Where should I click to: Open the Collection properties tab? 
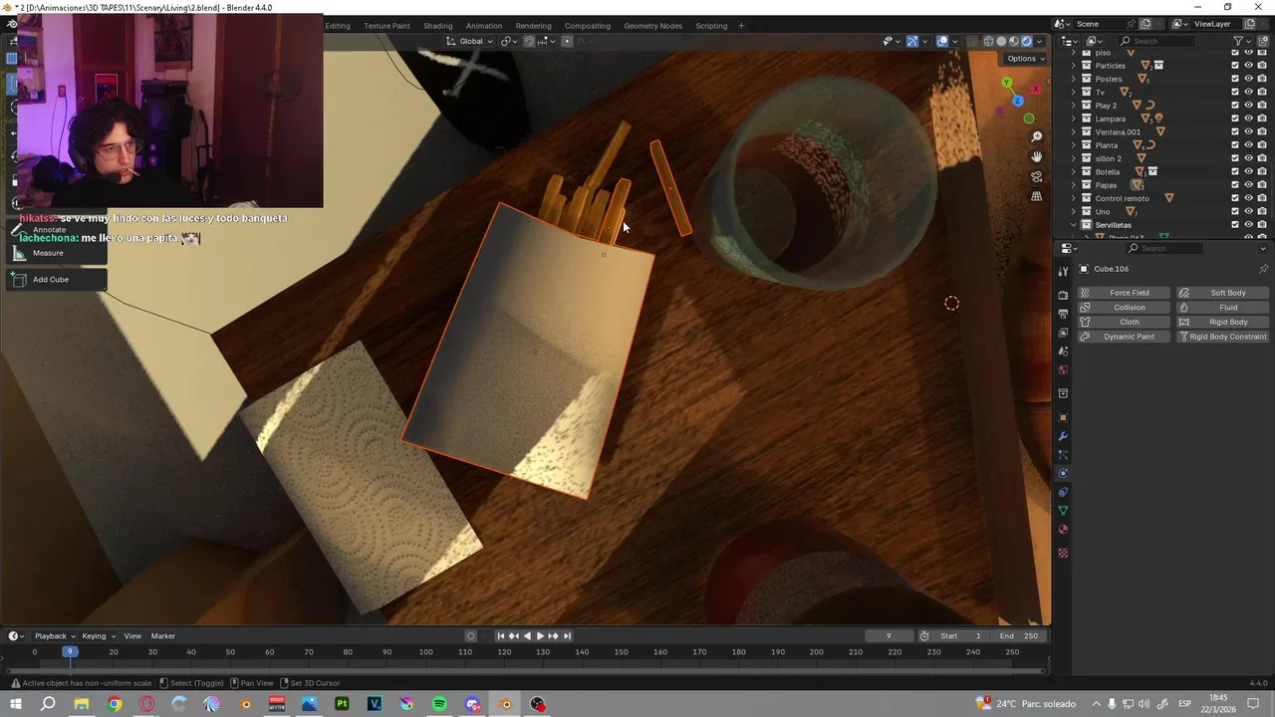click(1063, 393)
